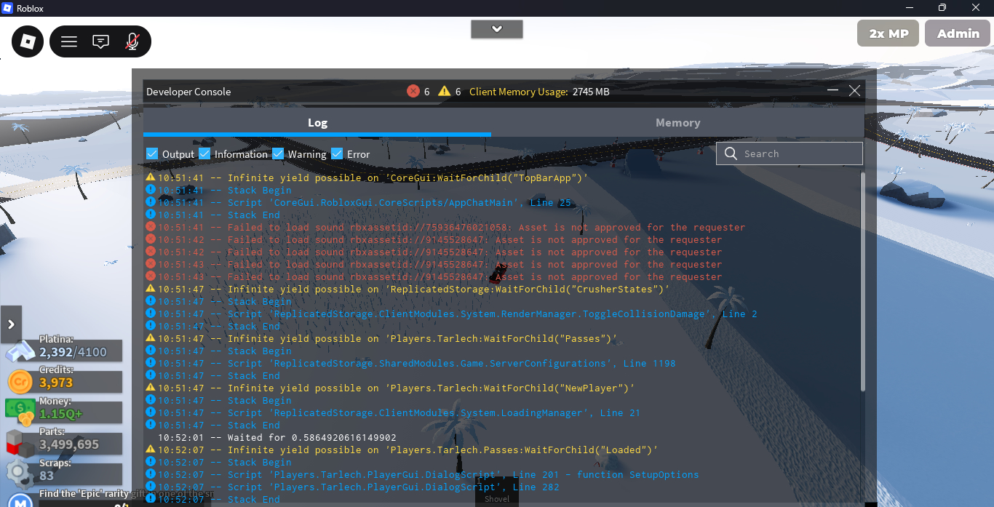Uncheck the Output filter checkbox
Image resolution: width=994 pixels, height=507 pixels.
(152, 153)
